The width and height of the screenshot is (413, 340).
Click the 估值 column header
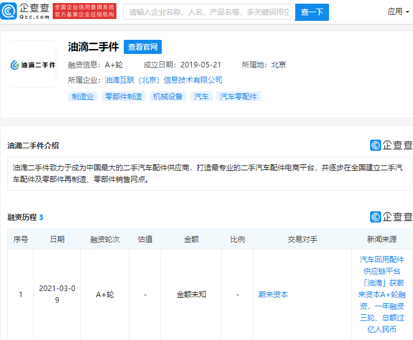tap(145, 239)
